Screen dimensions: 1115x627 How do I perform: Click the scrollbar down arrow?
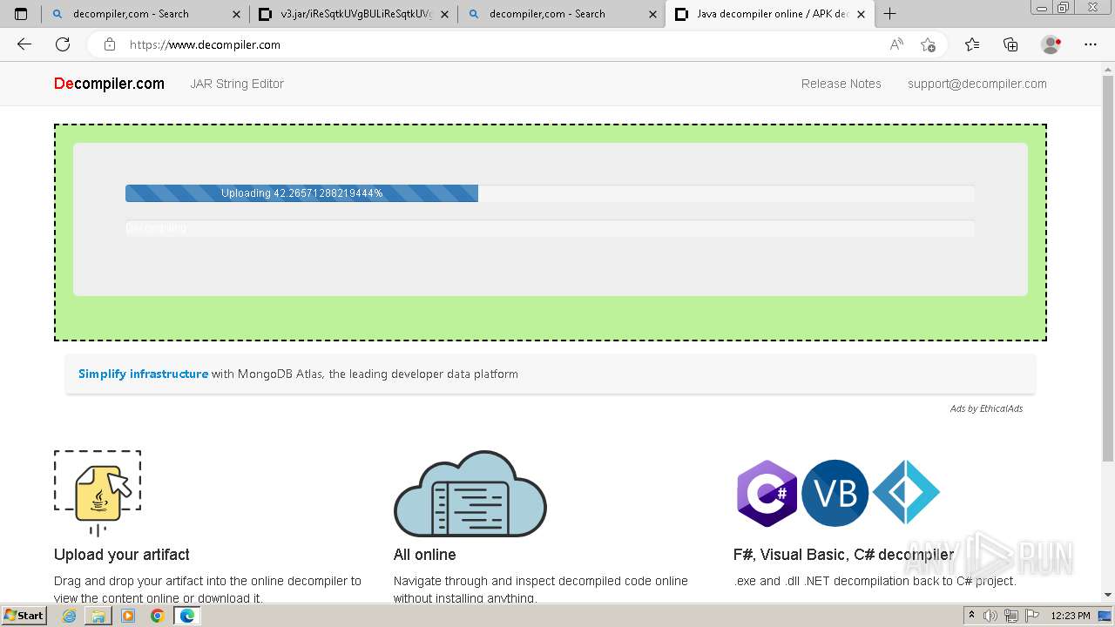[1108, 596]
